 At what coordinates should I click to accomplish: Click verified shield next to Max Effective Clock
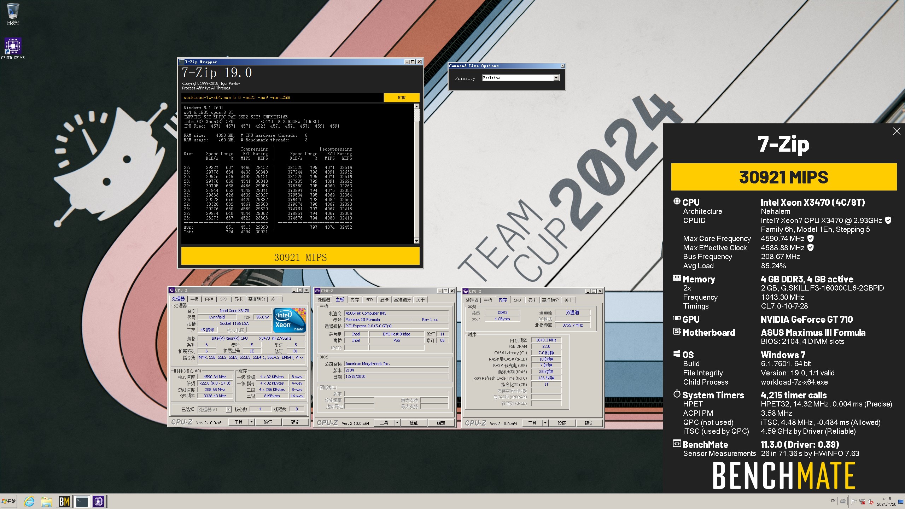coord(811,248)
